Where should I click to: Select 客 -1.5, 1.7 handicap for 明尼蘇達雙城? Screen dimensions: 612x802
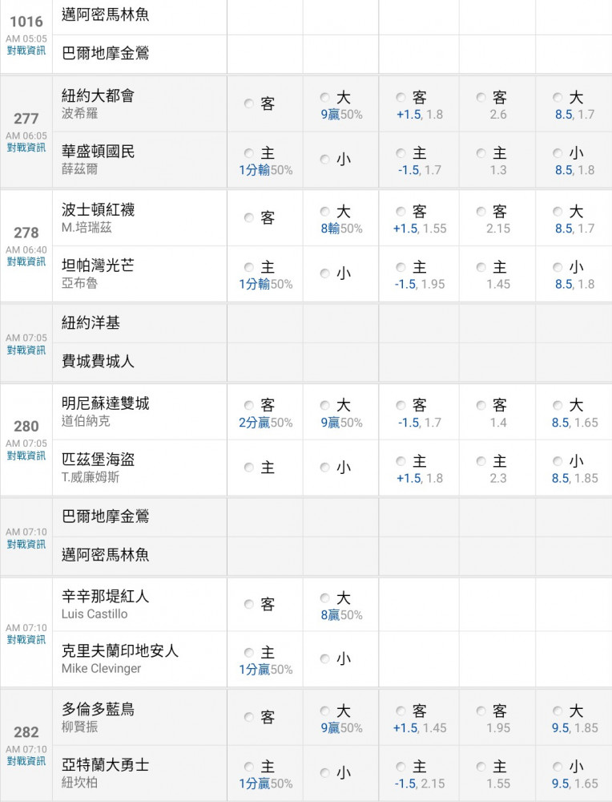[x=401, y=406]
